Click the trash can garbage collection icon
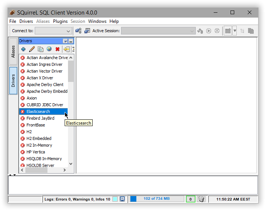The height and width of the screenshot is (211, 266). click(201, 199)
